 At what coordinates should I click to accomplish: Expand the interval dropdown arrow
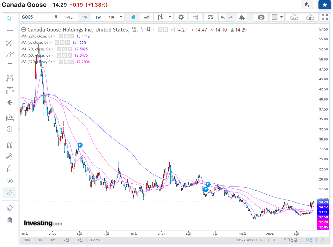(x=121, y=17)
